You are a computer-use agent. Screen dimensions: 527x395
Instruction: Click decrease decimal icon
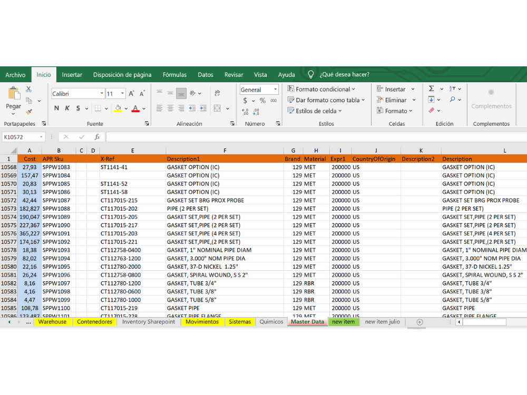click(x=256, y=112)
